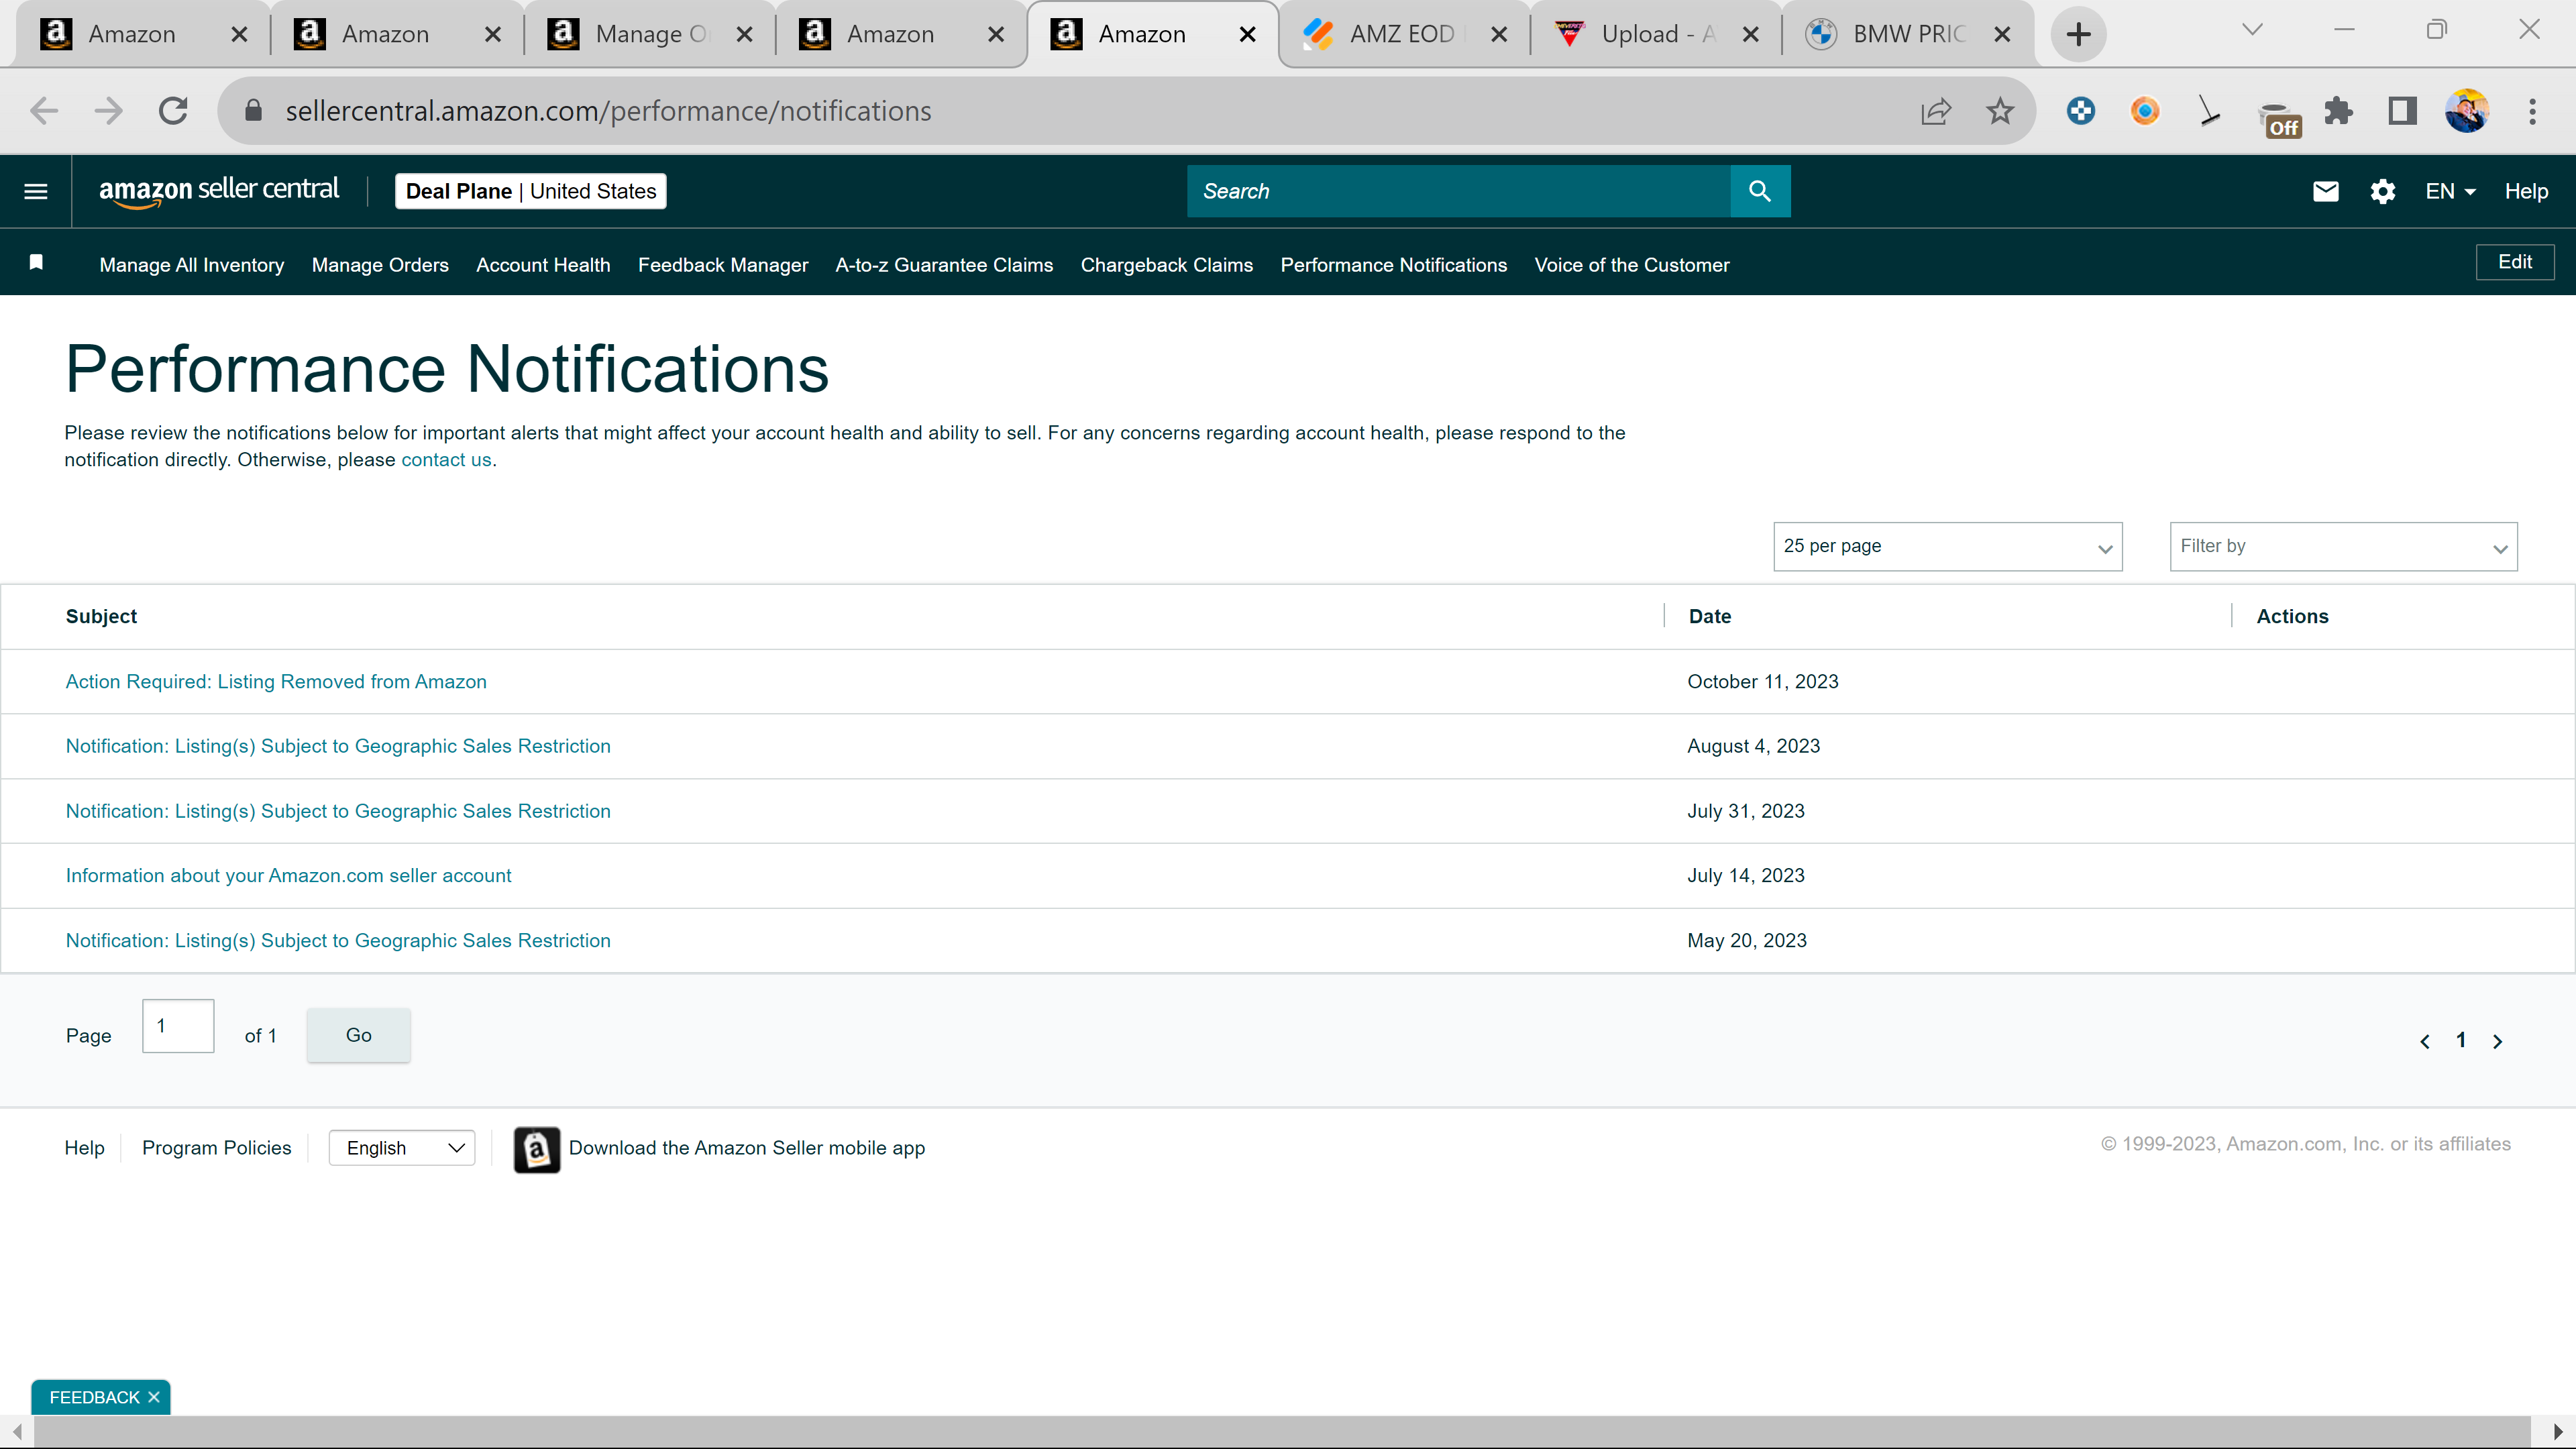
Task: Open Geographic Sales Restriction notice from May 20
Action: pos(338,941)
